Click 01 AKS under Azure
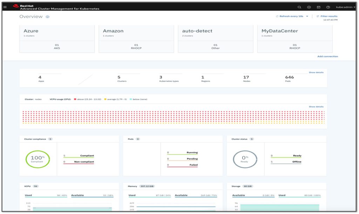Image resolution: width=359 pixels, height=214 pixels. click(x=57, y=47)
